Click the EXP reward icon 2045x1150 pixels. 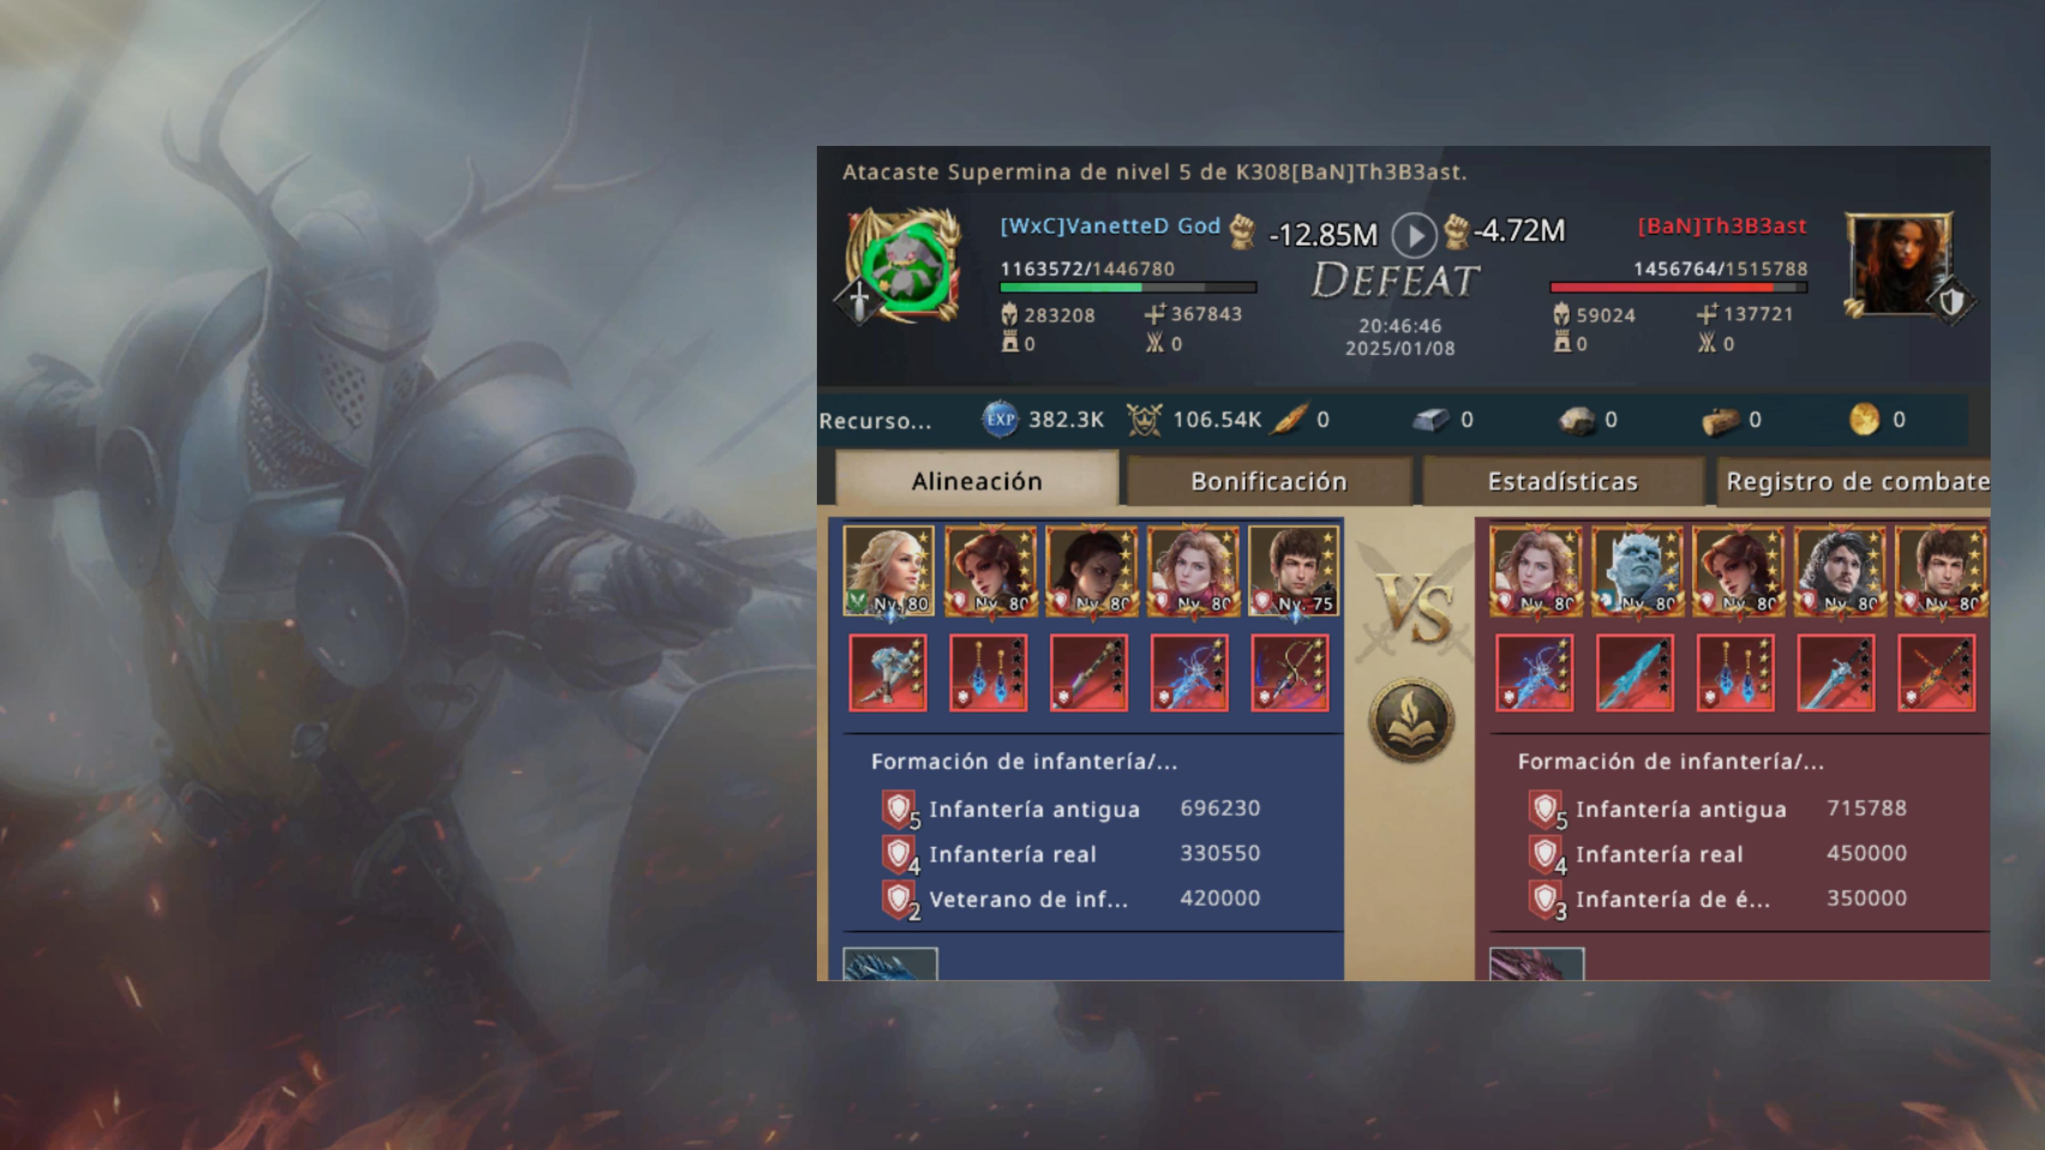pyautogui.click(x=1000, y=419)
